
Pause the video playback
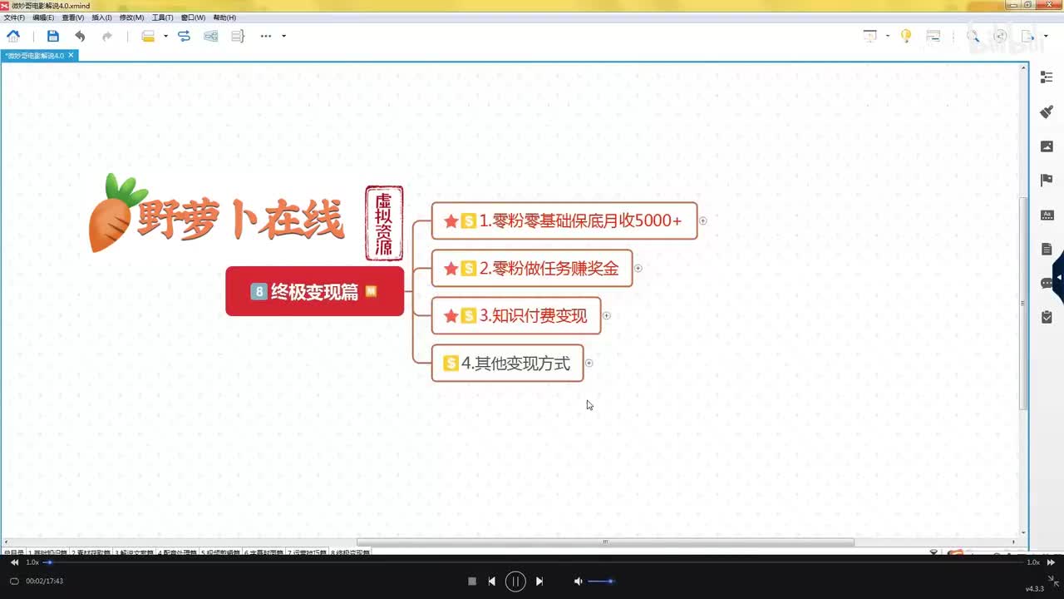(x=515, y=582)
